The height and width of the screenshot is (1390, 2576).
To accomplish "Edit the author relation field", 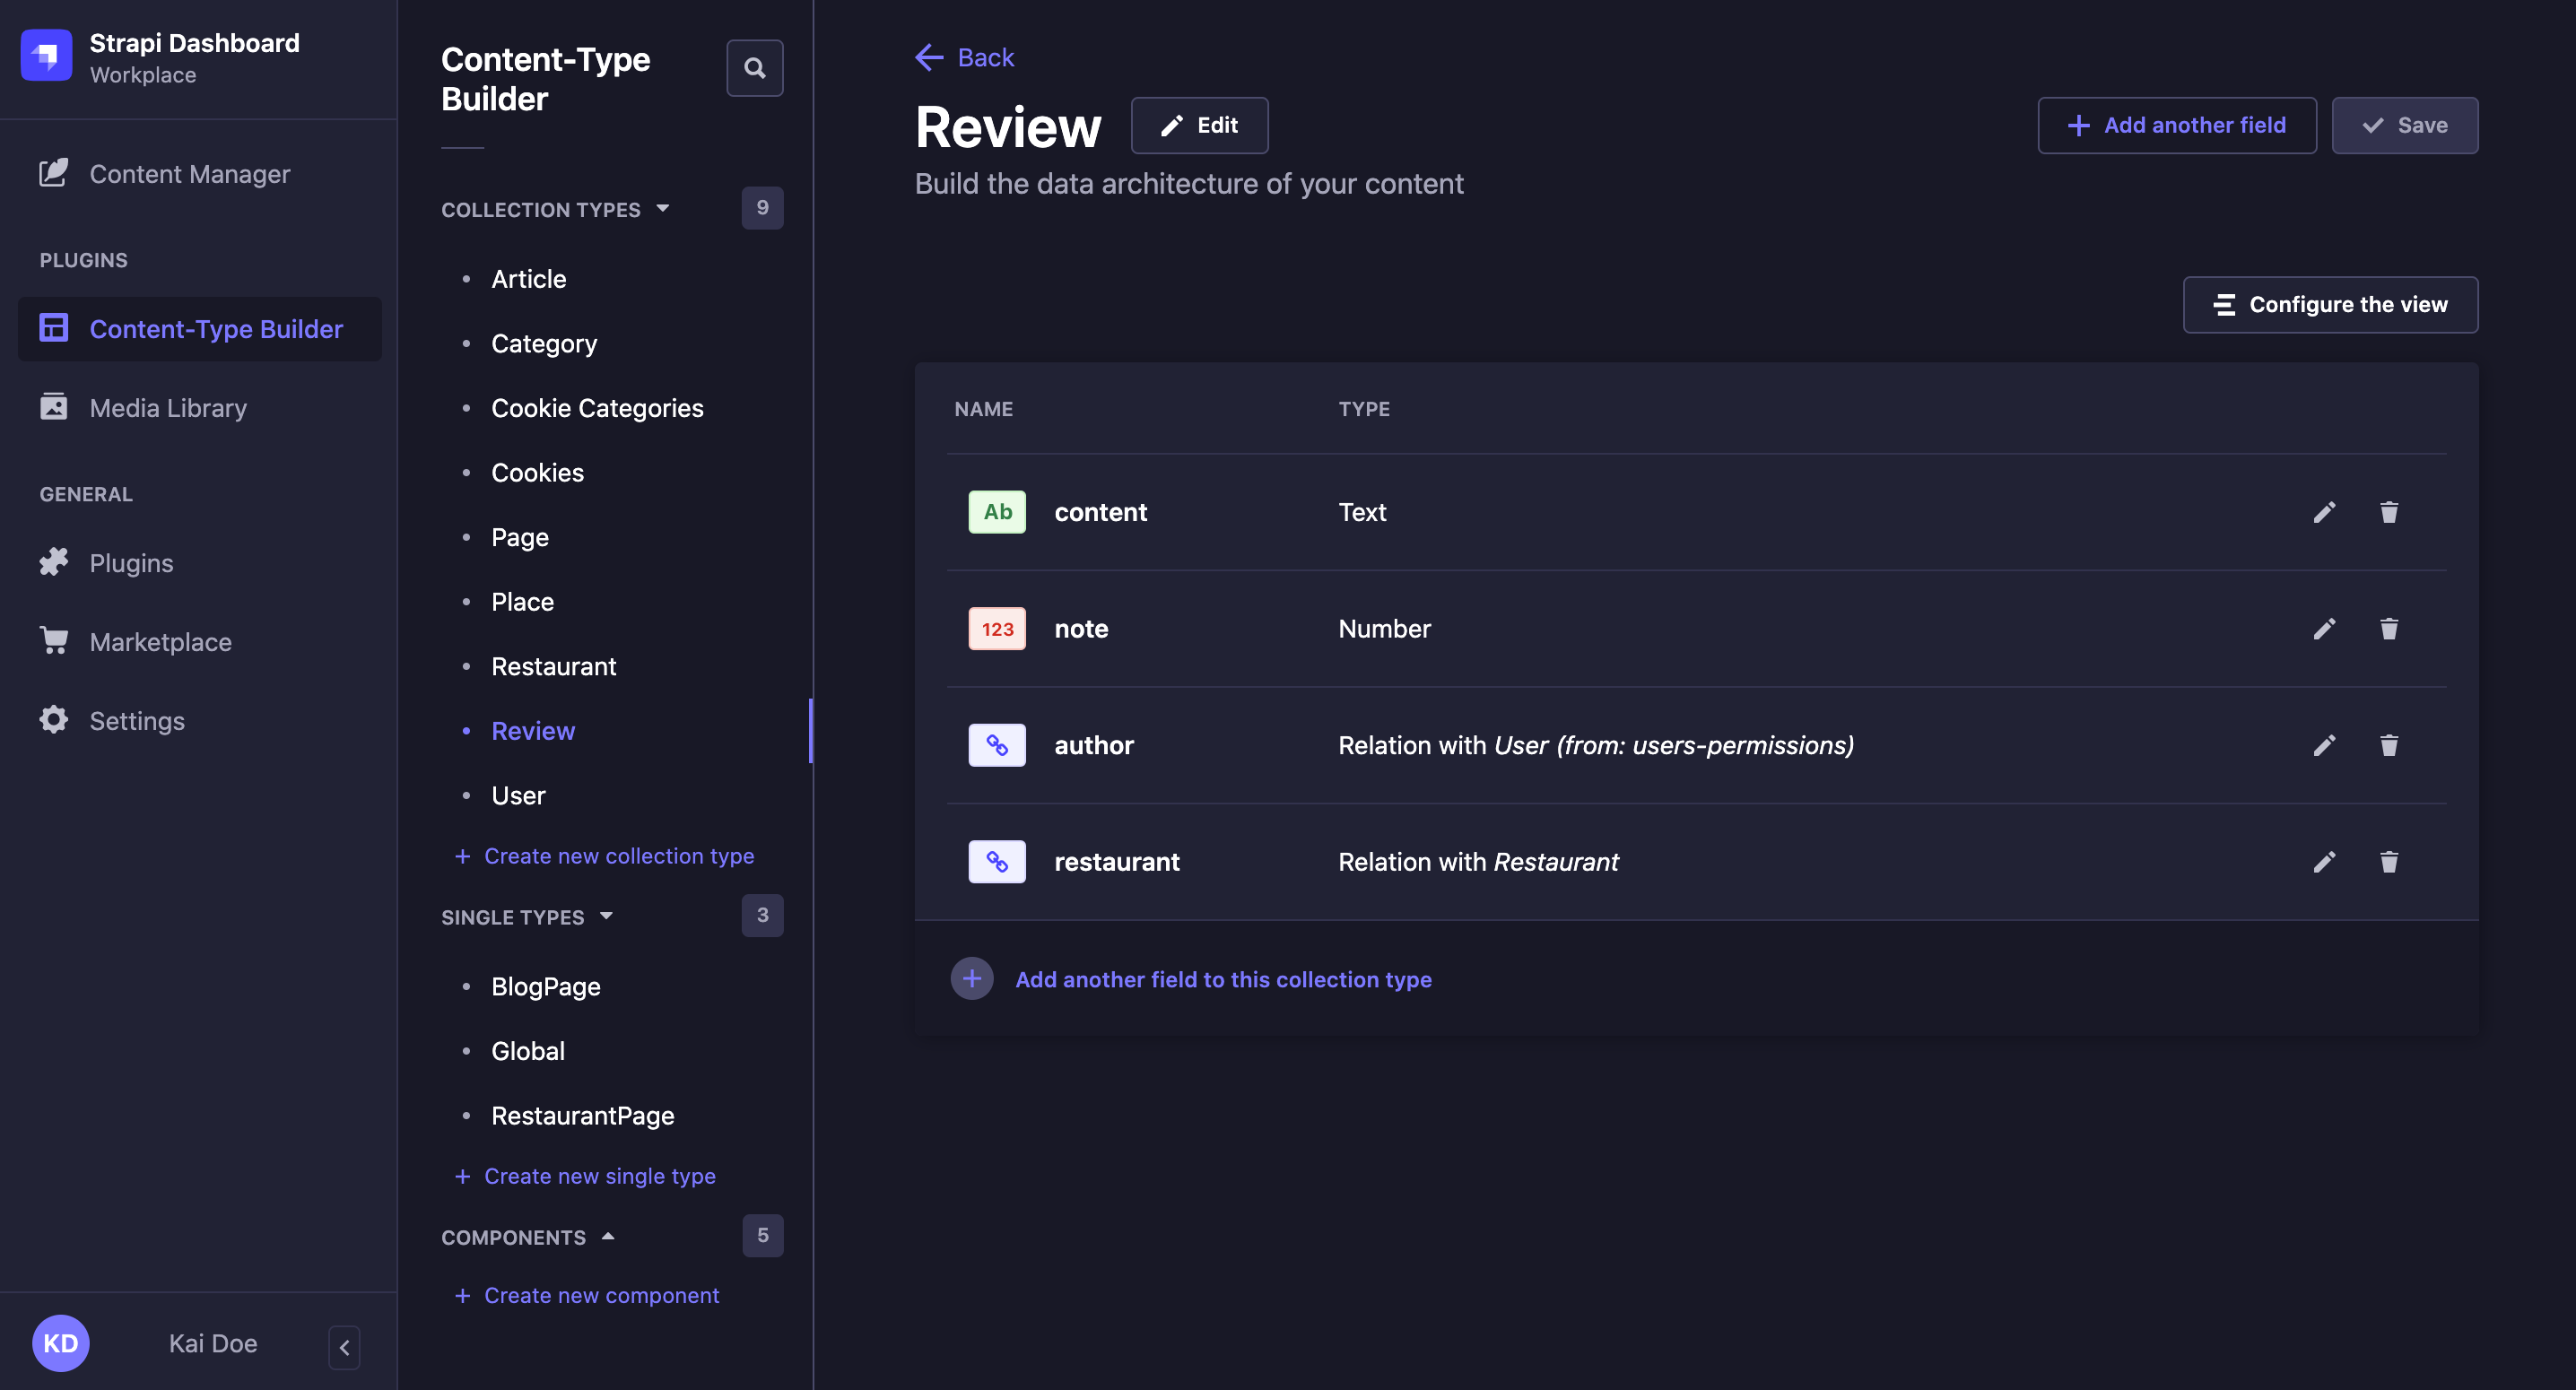I will coord(2325,745).
